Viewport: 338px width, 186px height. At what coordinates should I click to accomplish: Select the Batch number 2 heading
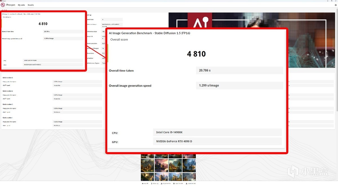[8, 91]
